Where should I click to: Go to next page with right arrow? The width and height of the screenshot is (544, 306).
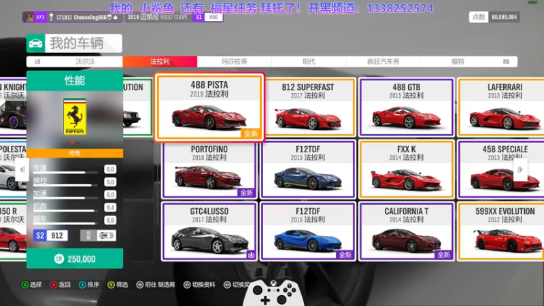tap(520, 169)
